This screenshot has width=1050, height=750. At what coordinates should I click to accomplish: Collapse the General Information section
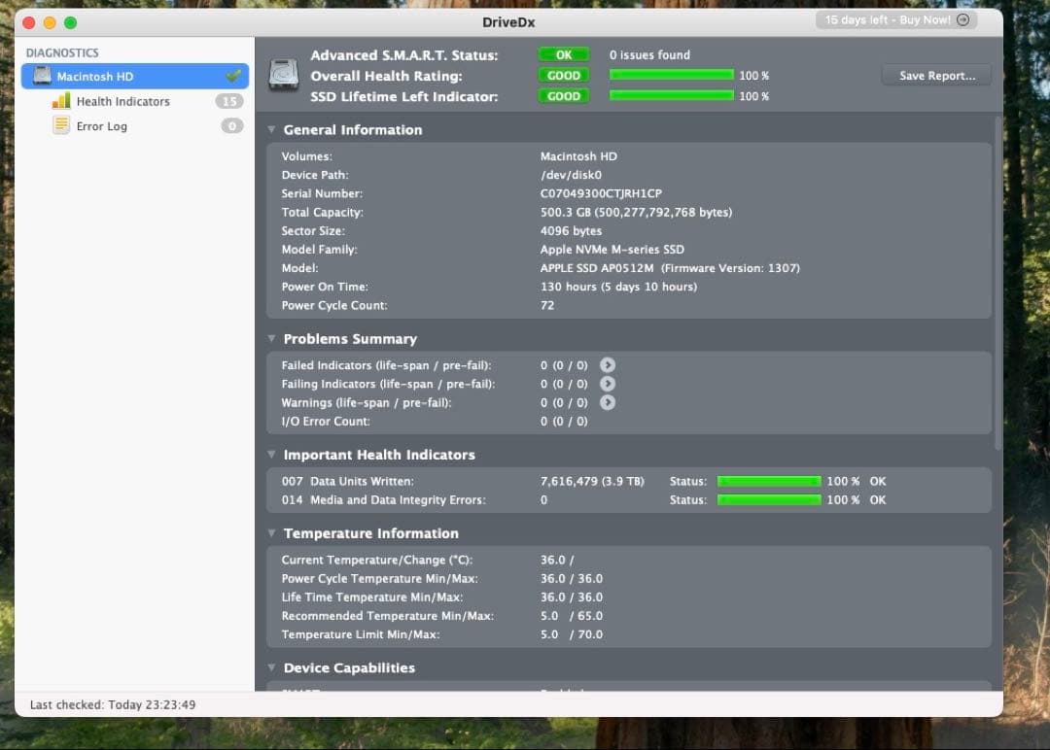click(x=270, y=129)
